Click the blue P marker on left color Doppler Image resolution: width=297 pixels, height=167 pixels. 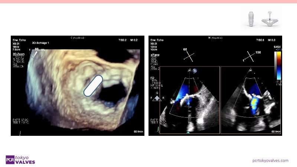tap(194, 70)
